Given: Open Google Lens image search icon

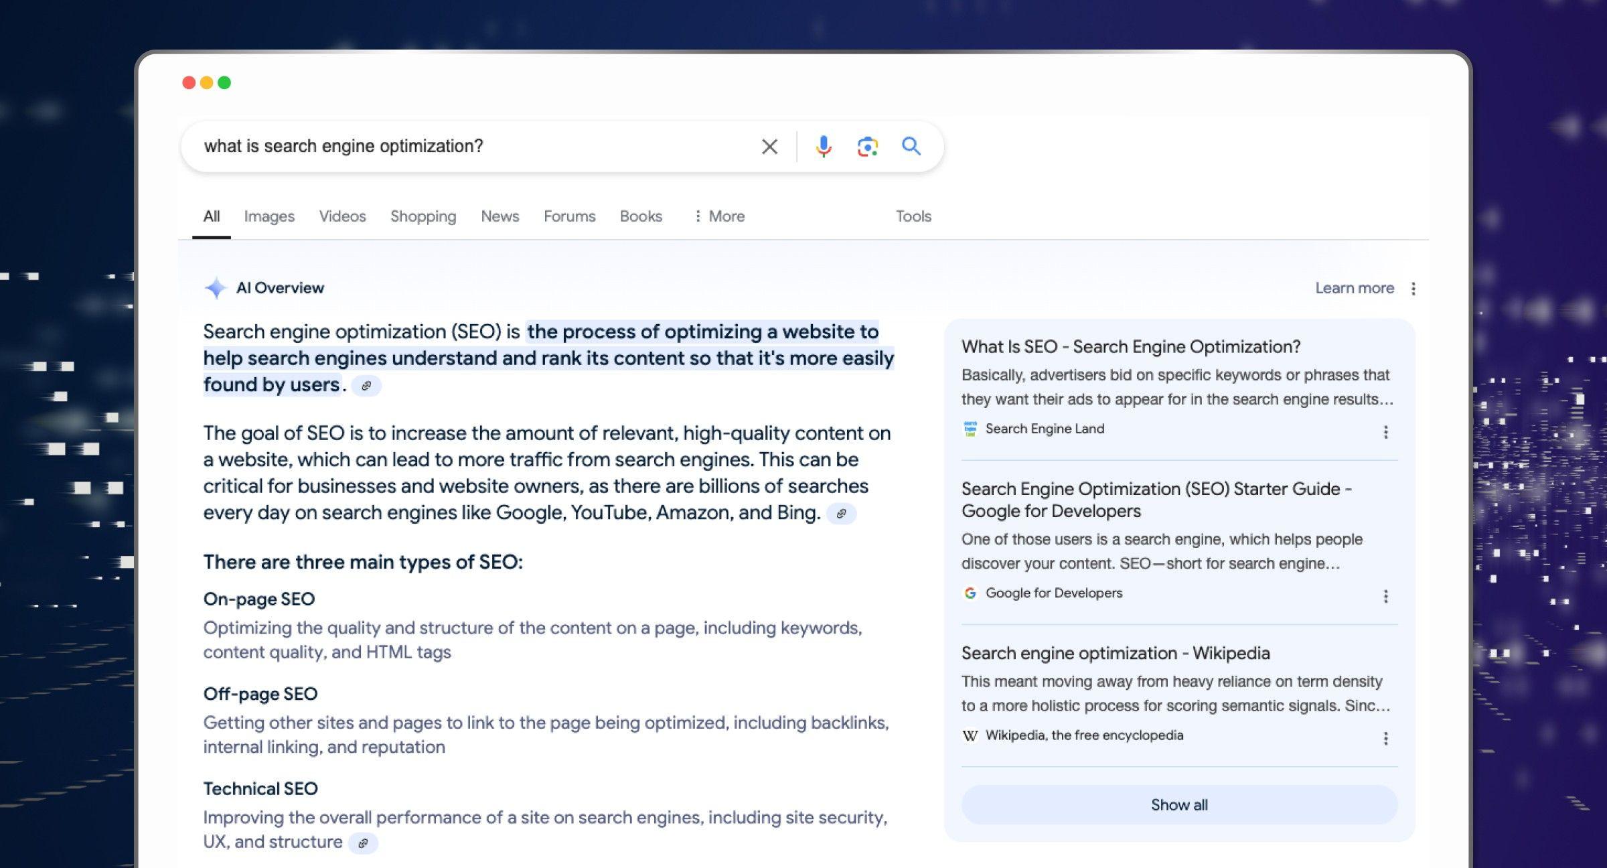Looking at the screenshot, I should pyautogui.click(x=867, y=147).
